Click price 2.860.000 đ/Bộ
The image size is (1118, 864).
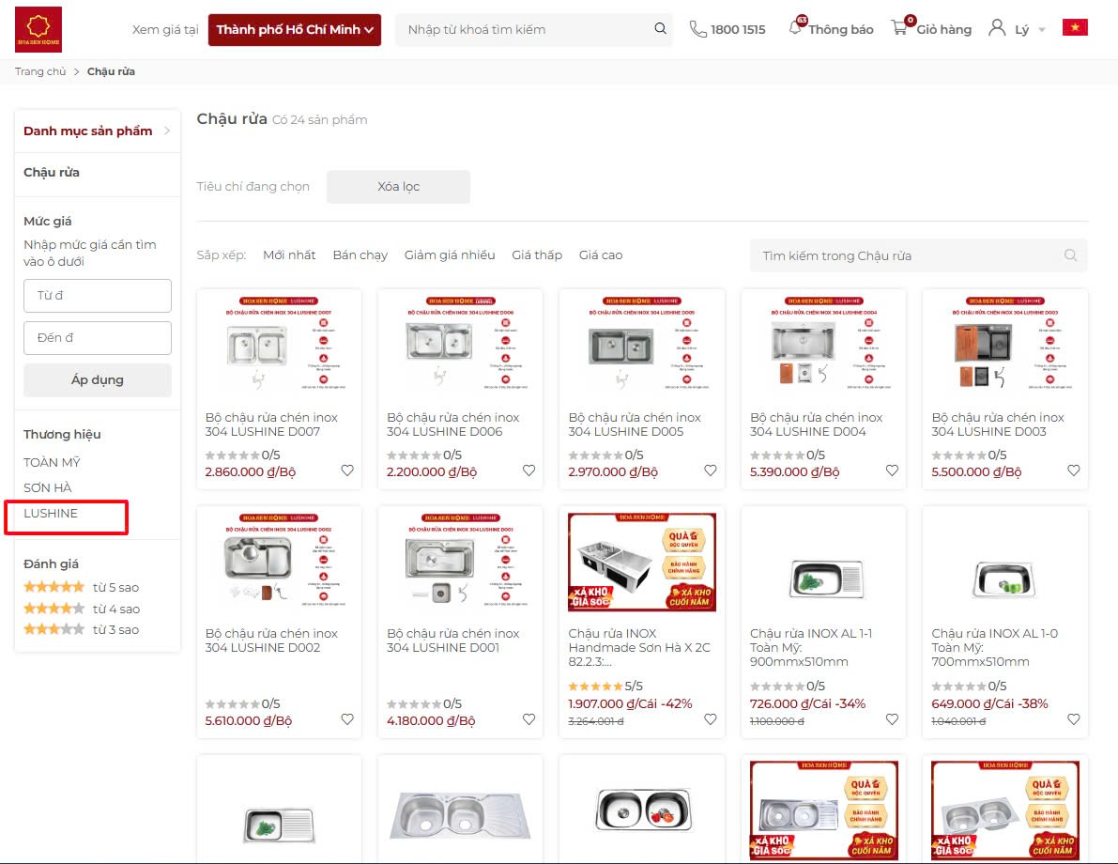click(251, 472)
